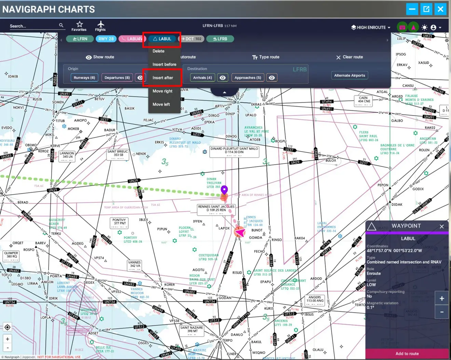451x360 pixels.
Task: Select the LFRB destination chip
Action: pyautogui.click(x=220, y=39)
